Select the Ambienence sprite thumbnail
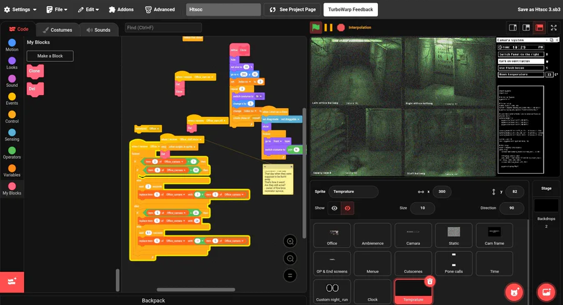This screenshot has width=563, height=305. (372, 236)
